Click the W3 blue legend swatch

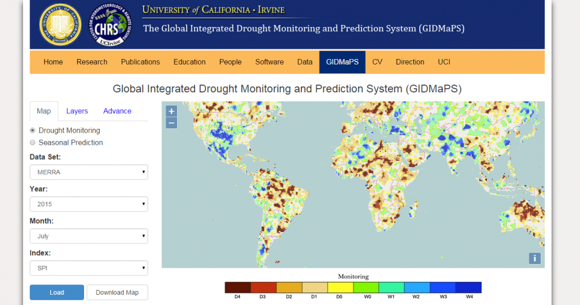point(442,288)
